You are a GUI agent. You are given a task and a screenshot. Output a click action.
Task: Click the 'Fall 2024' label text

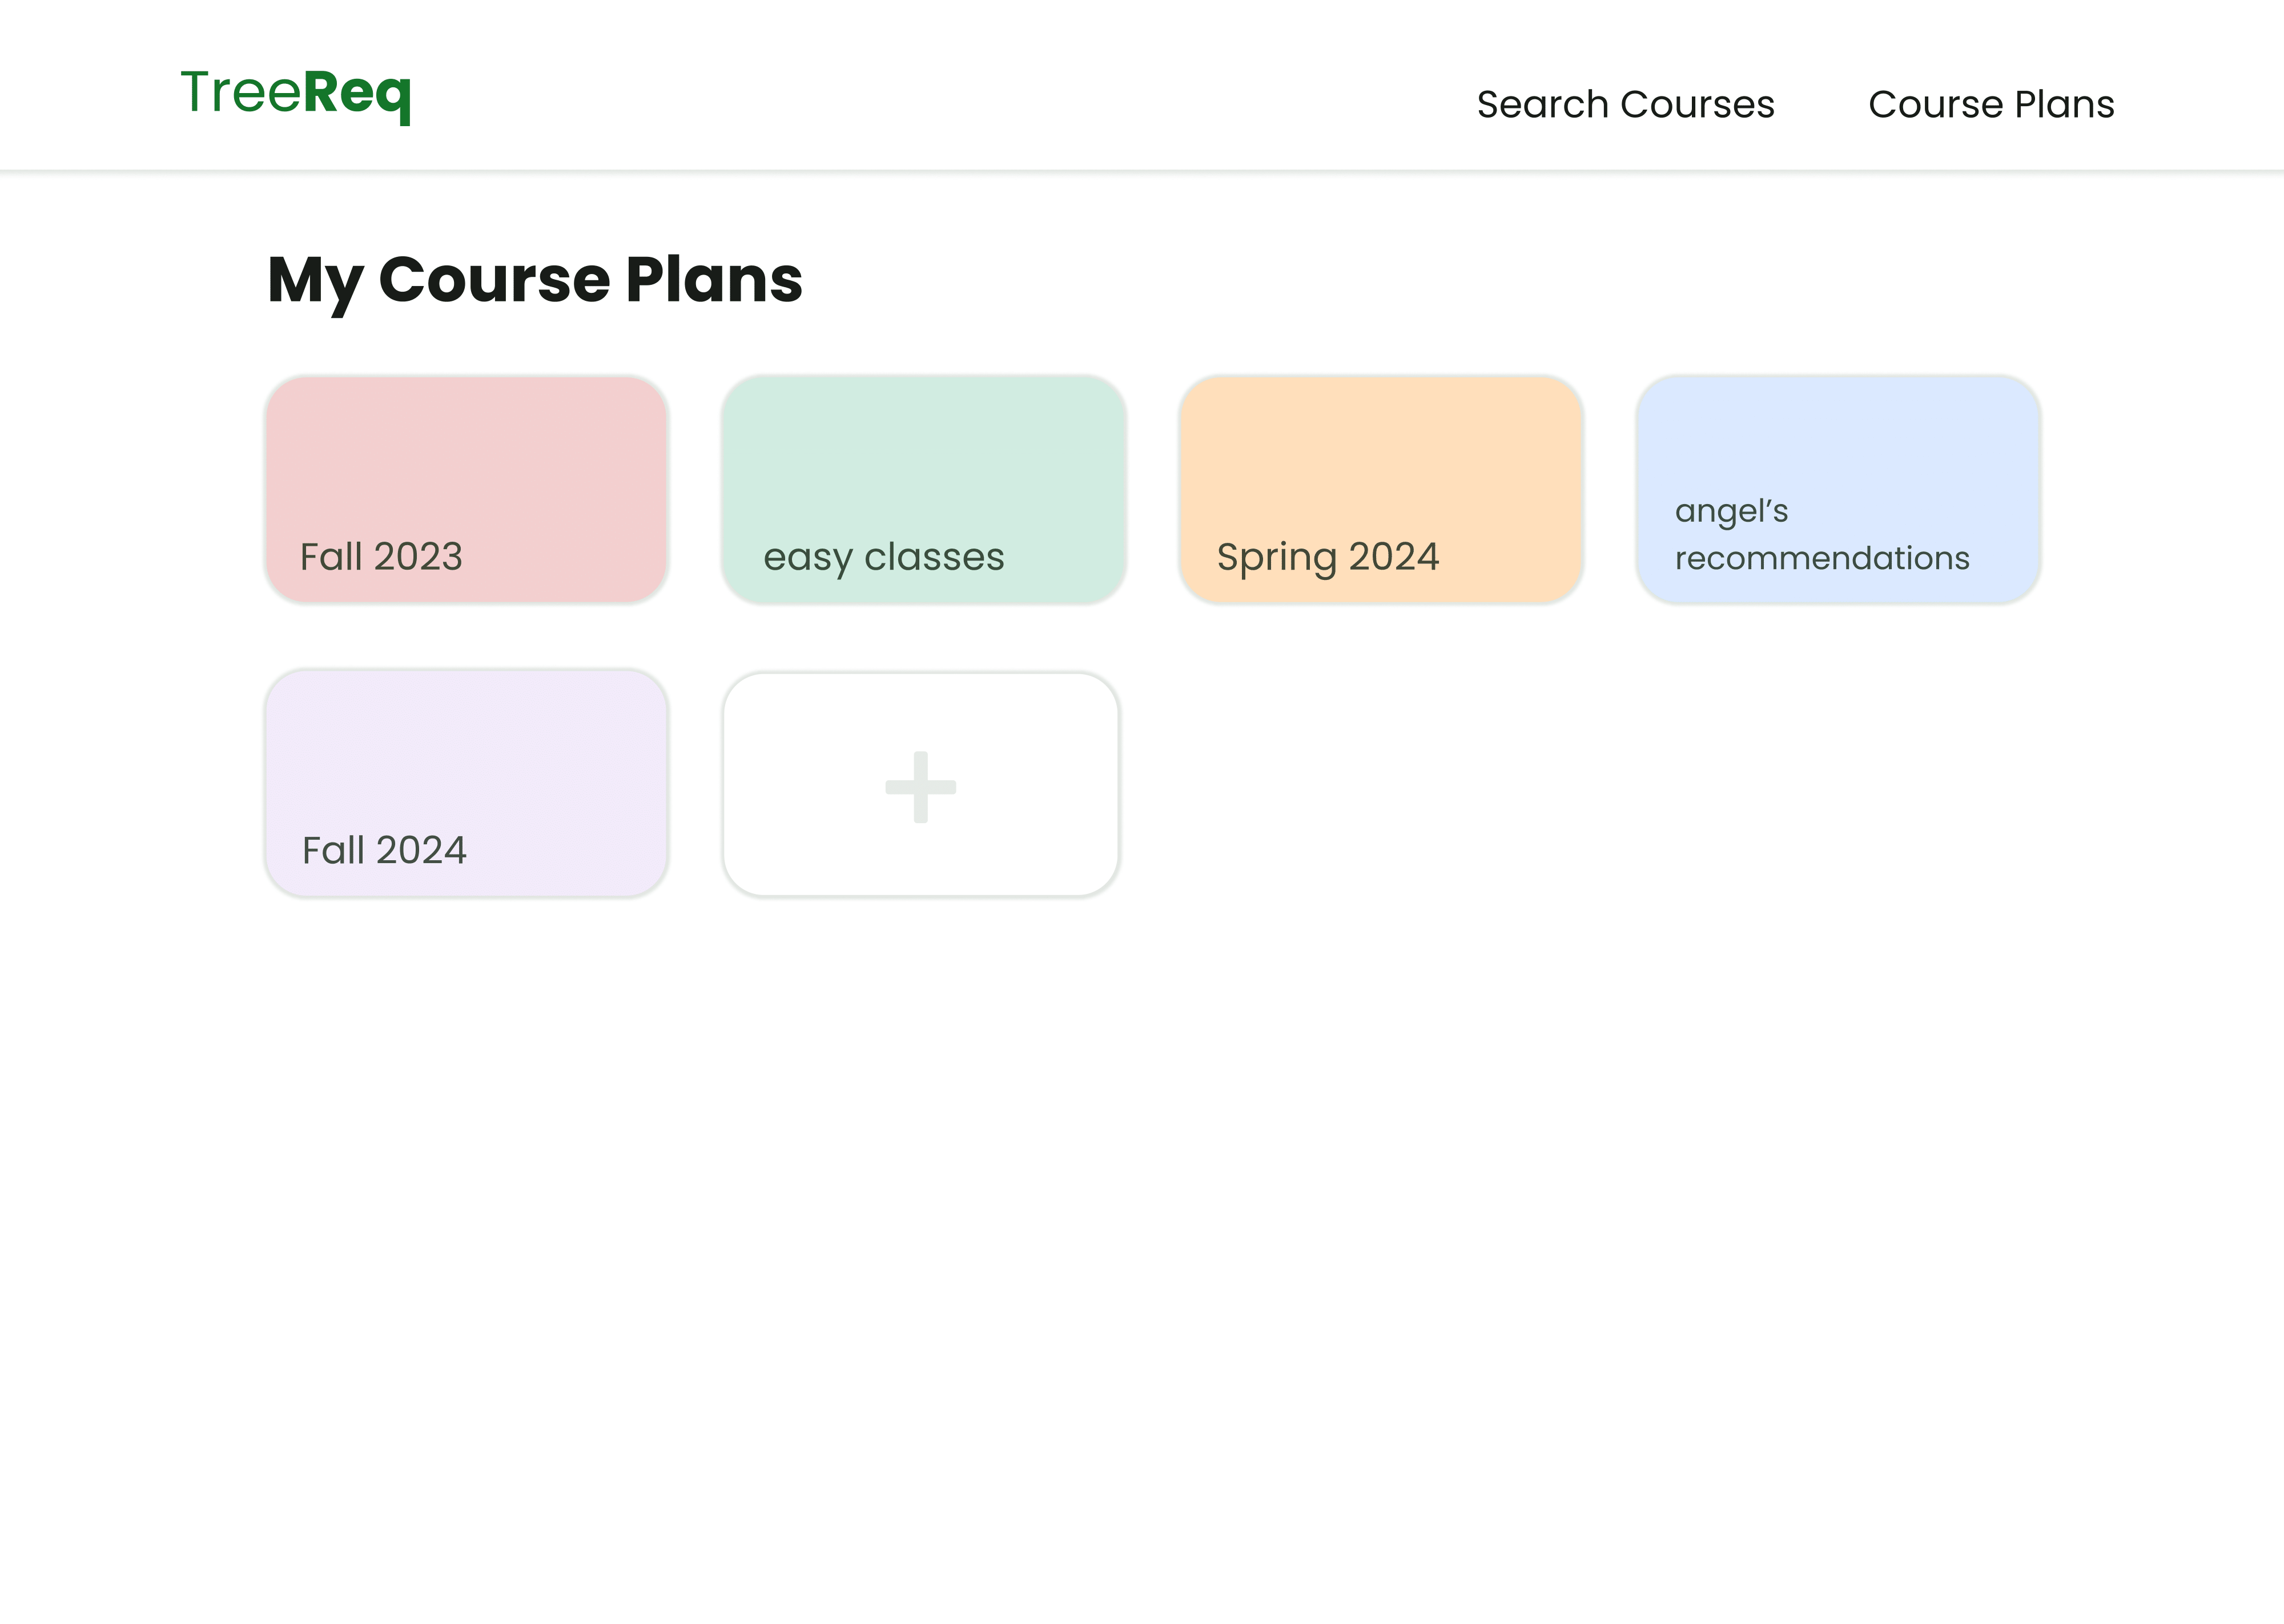(x=384, y=850)
